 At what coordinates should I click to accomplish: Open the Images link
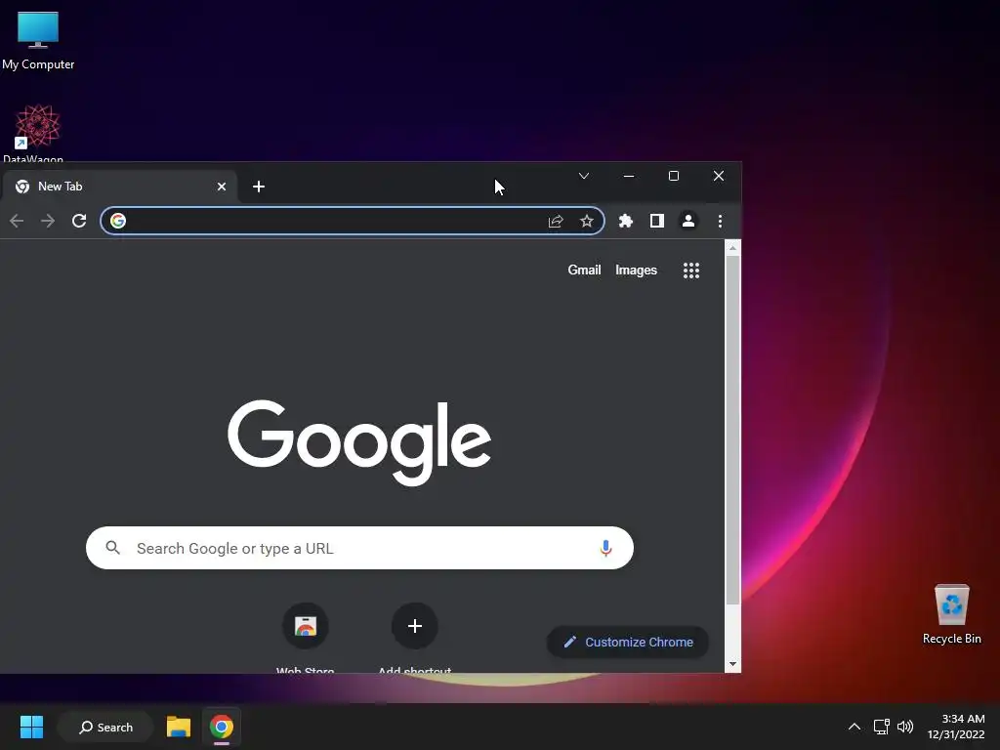pyautogui.click(x=636, y=271)
